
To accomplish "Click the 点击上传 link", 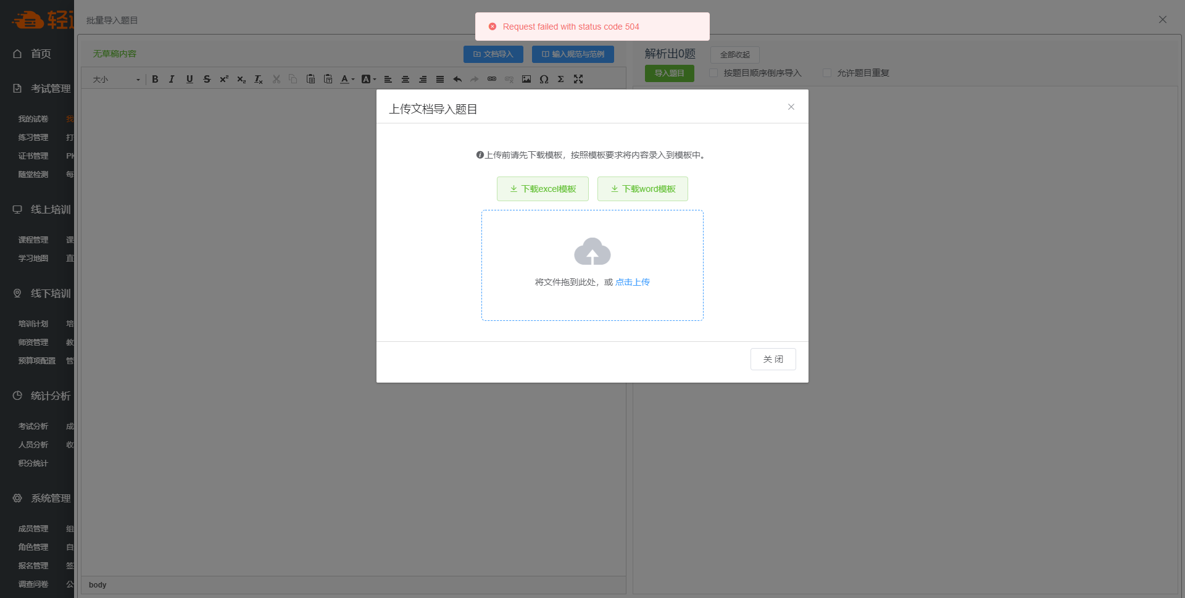I will point(633,282).
